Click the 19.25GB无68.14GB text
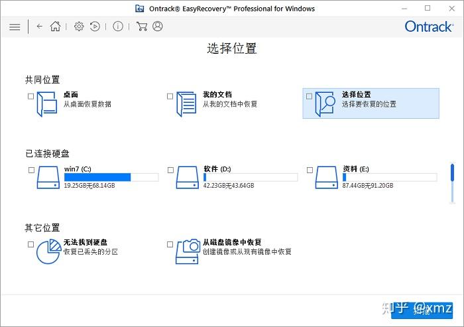The image size is (464, 327). (x=89, y=186)
